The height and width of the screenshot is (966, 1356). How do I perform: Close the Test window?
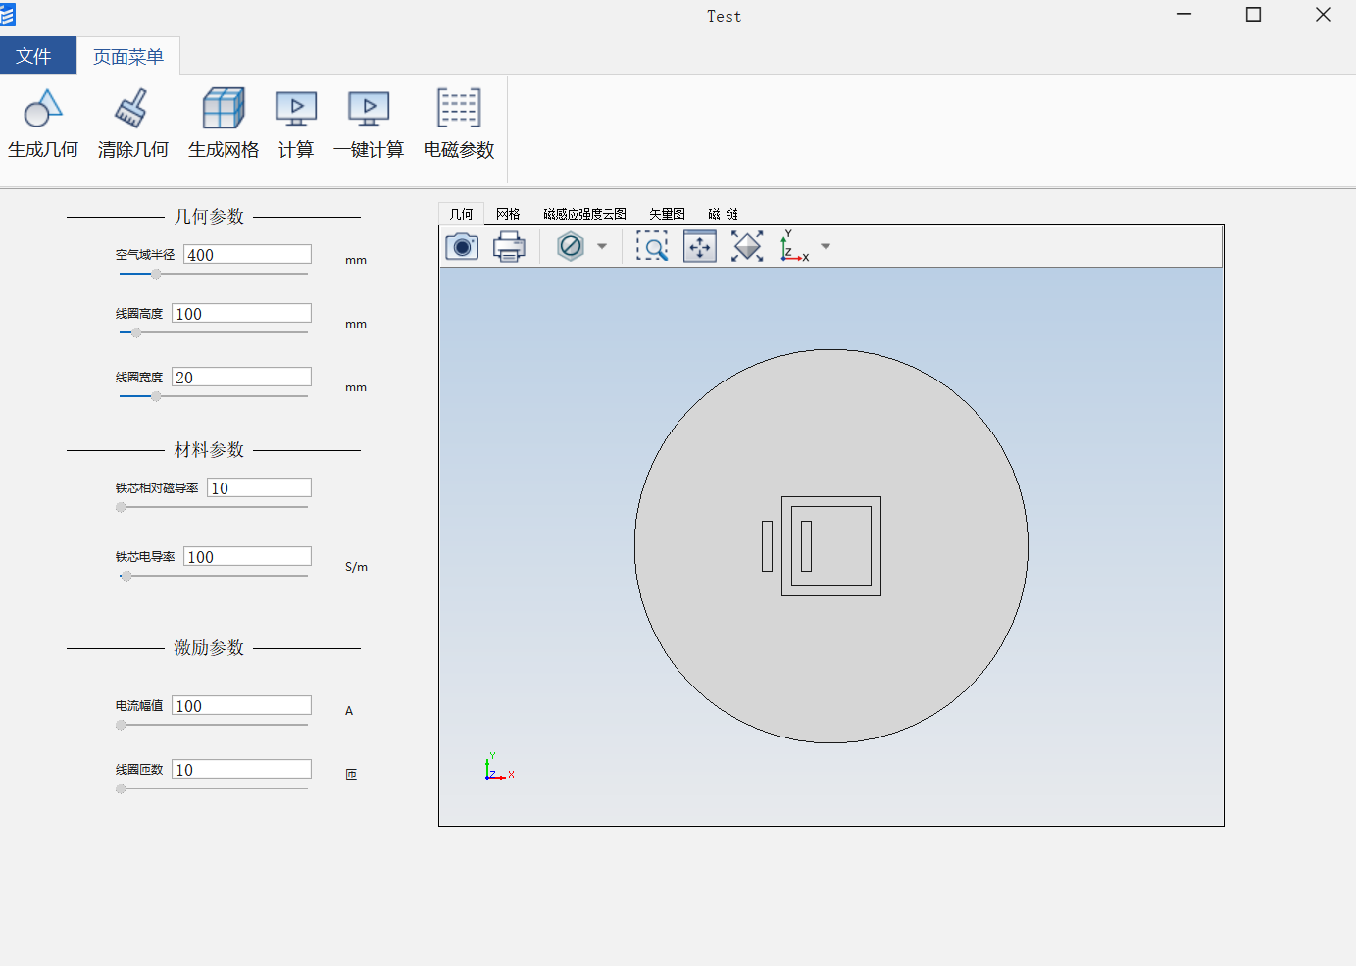point(1323,15)
